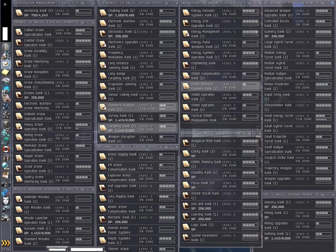Open the Character Sheet icon in the Neocom
The image size is (336, 252).
pos(6,47)
